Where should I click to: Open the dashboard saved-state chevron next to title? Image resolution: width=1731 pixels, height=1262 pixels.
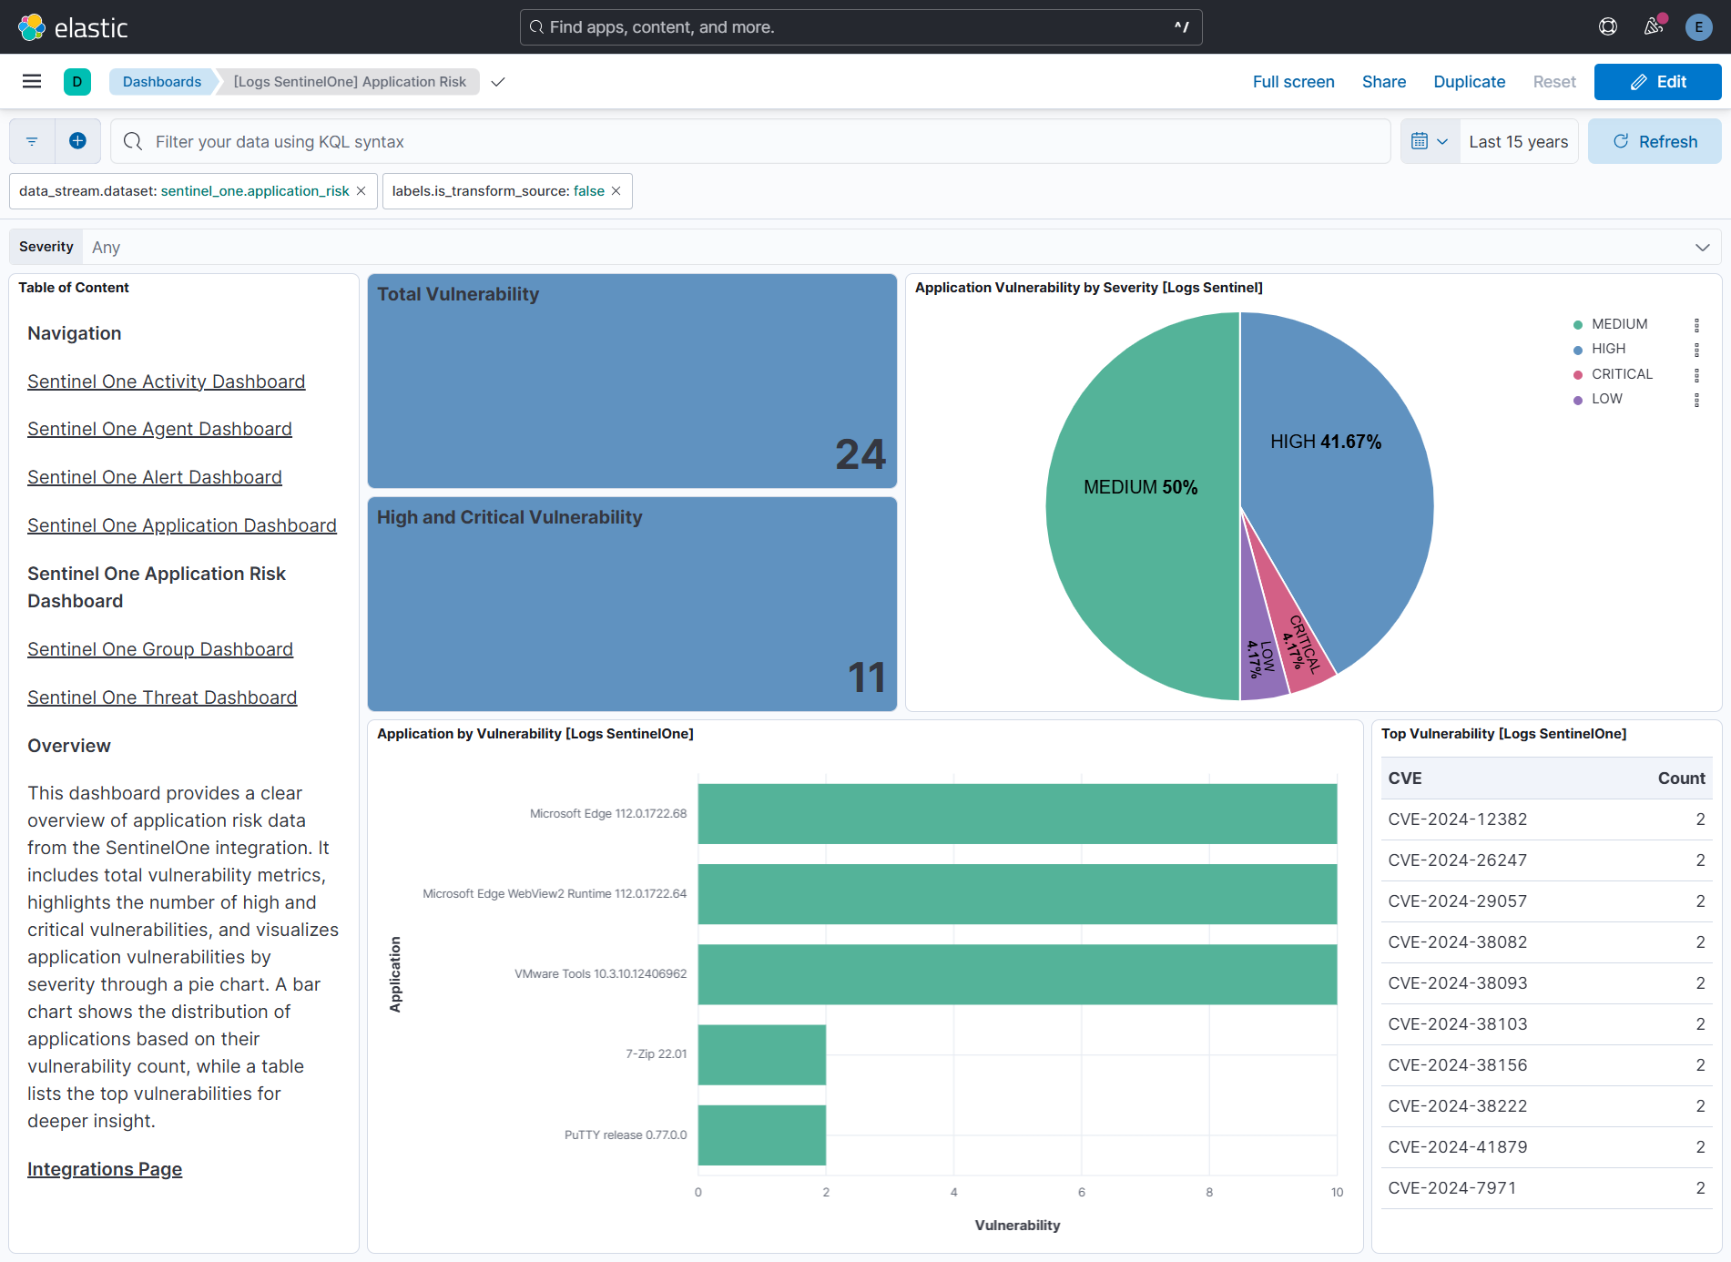coord(498,82)
